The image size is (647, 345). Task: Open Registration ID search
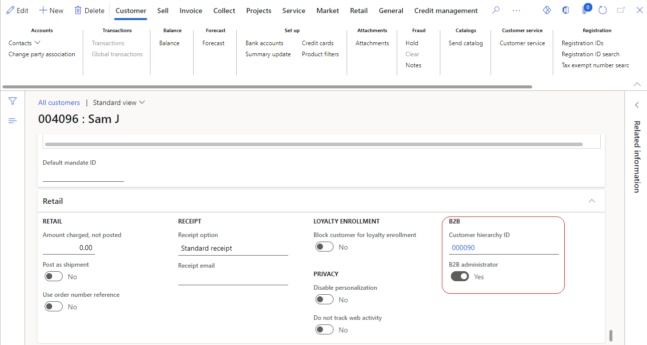tap(590, 54)
